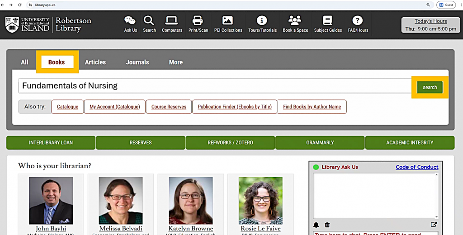
Task: Click the RESERVES button
Action: (141, 143)
